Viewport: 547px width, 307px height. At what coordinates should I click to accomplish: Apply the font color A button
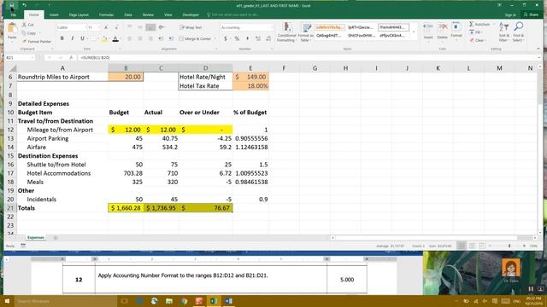pos(115,39)
